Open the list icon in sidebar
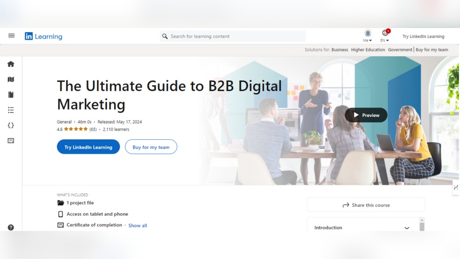 tap(11, 110)
